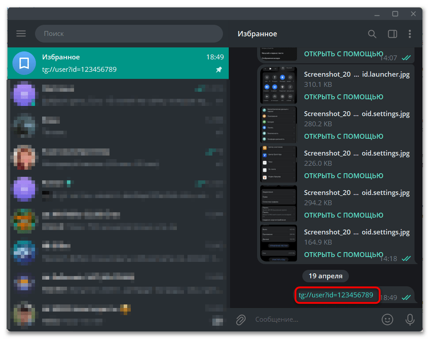Open the 164.9 KB screenshot thumbnail
The width and height of the screenshot is (430, 339).
[279, 243]
